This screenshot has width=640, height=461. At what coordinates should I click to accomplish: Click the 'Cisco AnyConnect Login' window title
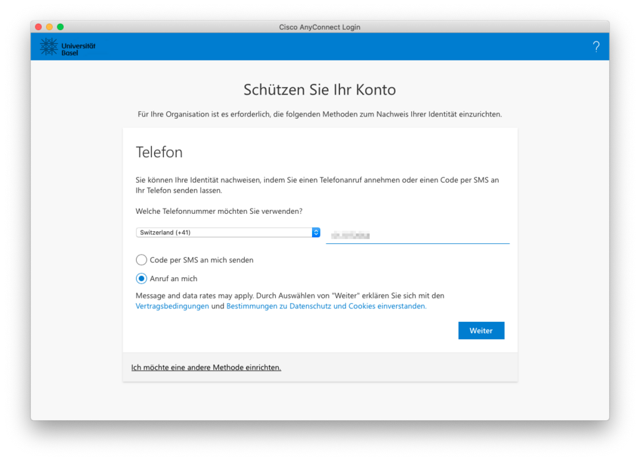(x=319, y=27)
